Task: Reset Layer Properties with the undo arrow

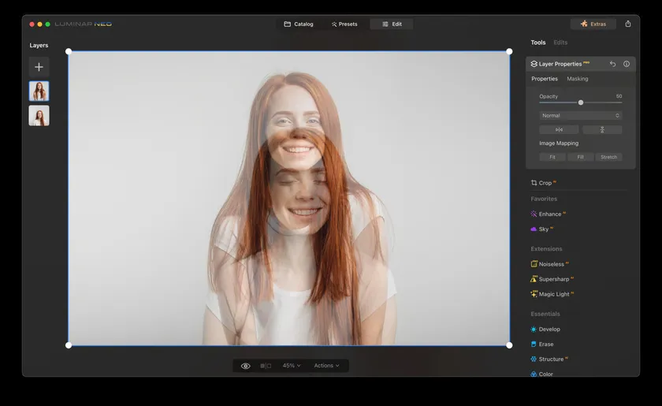Action: pyautogui.click(x=613, y=64)
